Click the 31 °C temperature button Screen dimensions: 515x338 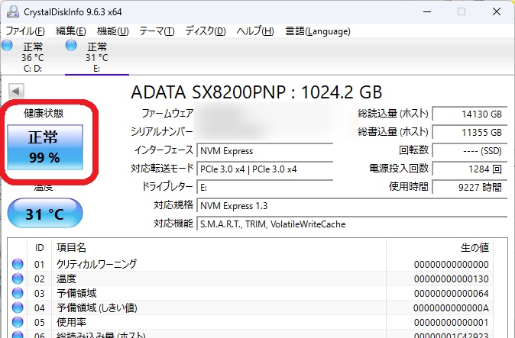pos(45,213)
